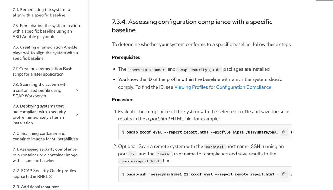
Task: Open 7.12 SCAP Security Guide profiles page
Action: point(44,174)
